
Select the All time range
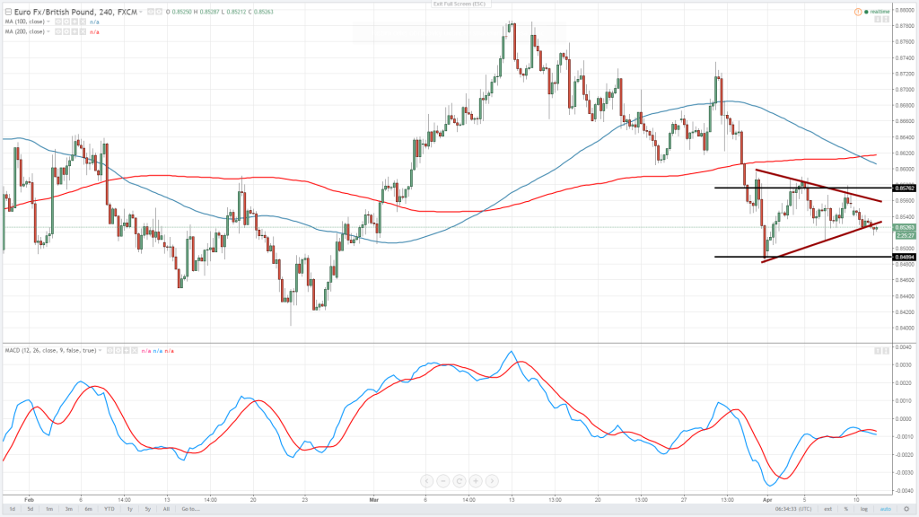(x=166, y=509)
